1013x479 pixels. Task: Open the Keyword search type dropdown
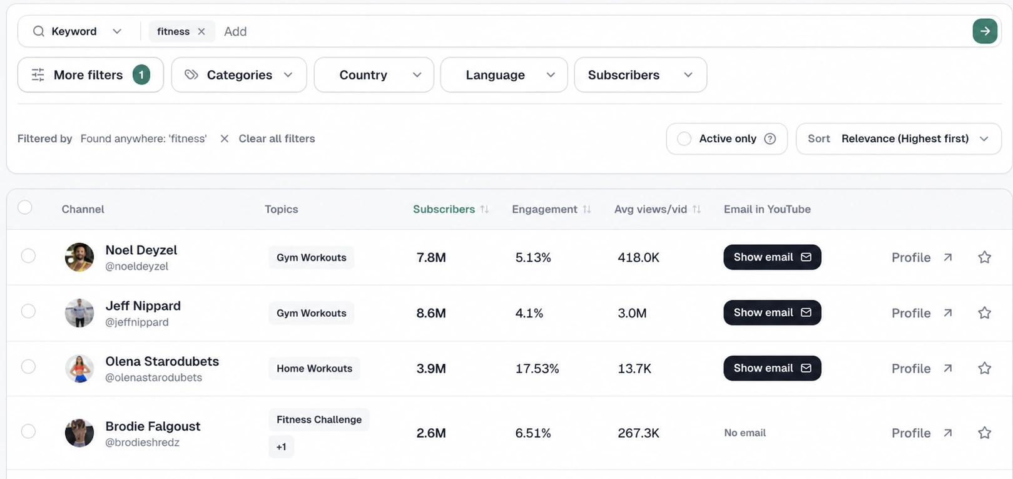click(77, 31)
